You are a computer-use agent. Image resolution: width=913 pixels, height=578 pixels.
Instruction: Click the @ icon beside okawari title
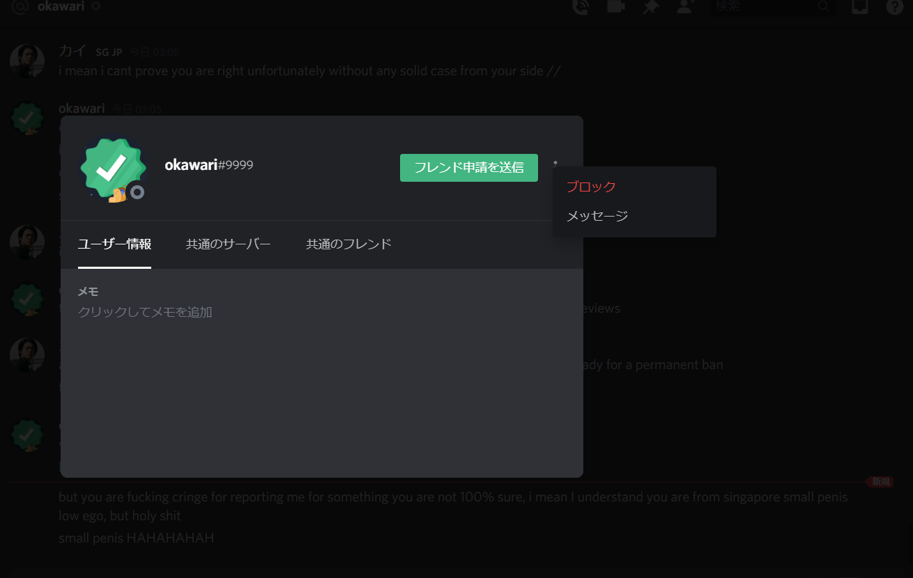point(20,6)
